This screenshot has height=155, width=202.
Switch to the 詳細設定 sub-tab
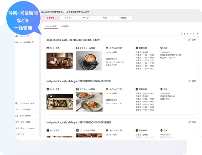pyautogui.click(x=65, y=26)
